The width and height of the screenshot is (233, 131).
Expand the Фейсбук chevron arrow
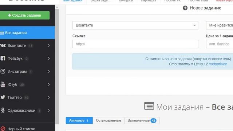(49, 59)
